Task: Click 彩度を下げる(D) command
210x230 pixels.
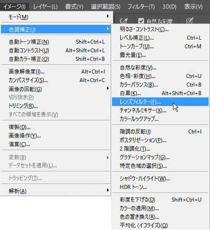Action: (x=160, y=200)
